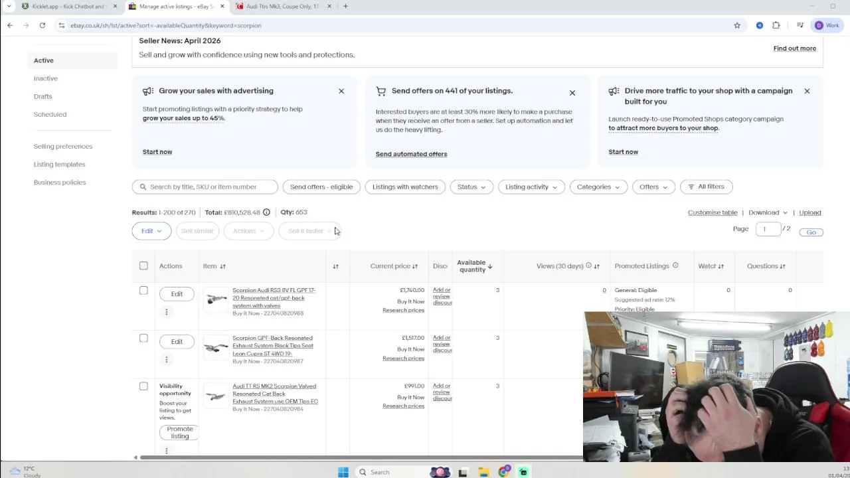Click the info icon beside Promoted Listings header
Screen dimensions: 850x478
(x=675, y=266)
